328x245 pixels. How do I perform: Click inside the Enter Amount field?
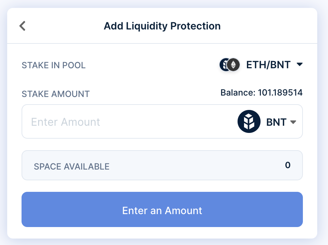pos(108,121)
